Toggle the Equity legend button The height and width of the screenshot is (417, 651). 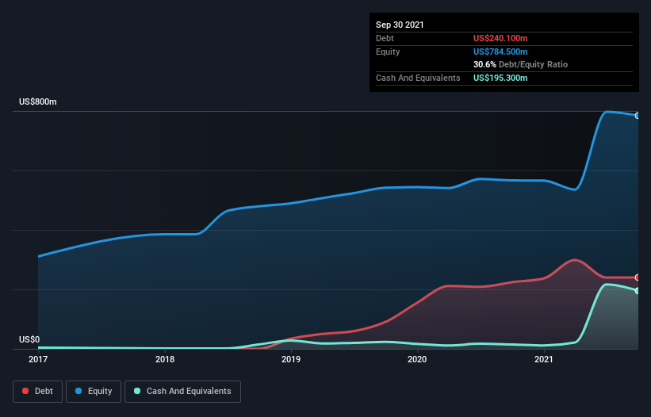pos(94,392)
